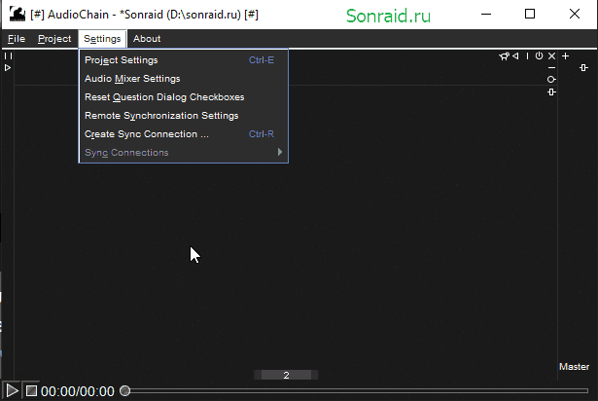Click the X icon in track header
598x401 pixels.
[552, 56]
